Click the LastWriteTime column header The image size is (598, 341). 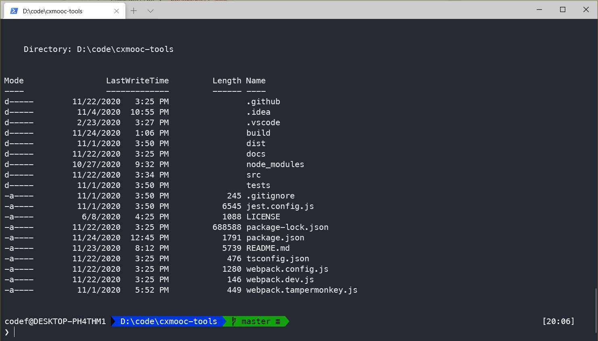tap(137, 81)
